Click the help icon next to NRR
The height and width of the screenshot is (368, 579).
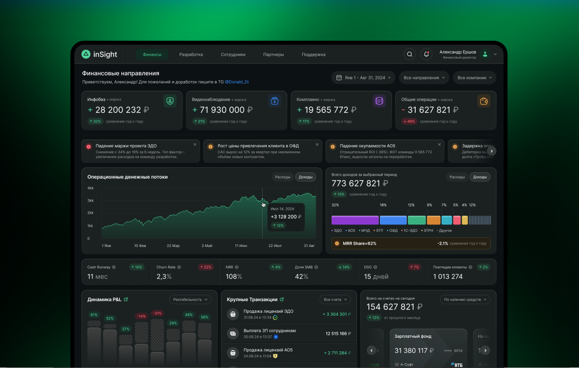(237, 267)
